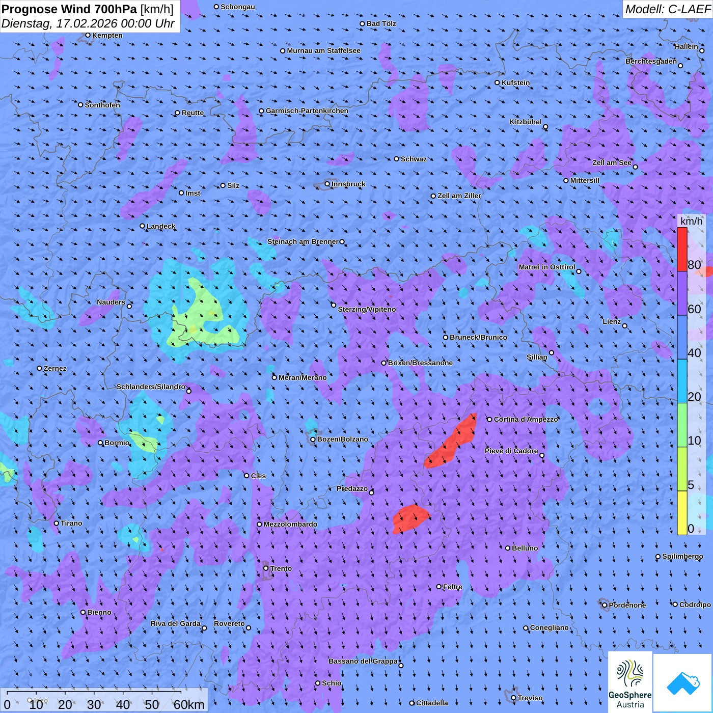The height and width of the screenshot is (713, 713).
Task: Click the 'Hallein' town label
Action: [687, 46]
